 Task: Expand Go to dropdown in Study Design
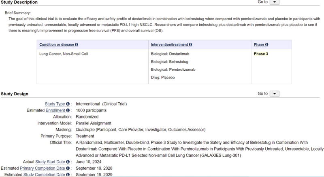point(275,94)
